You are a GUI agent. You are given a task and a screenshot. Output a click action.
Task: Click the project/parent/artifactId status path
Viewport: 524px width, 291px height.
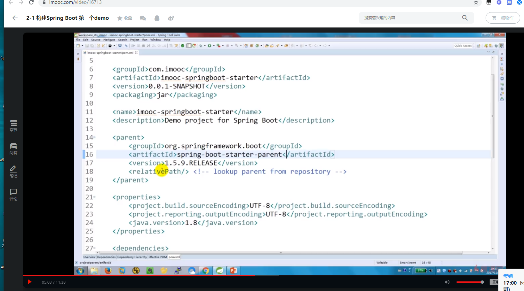click(x=95, y=263)
